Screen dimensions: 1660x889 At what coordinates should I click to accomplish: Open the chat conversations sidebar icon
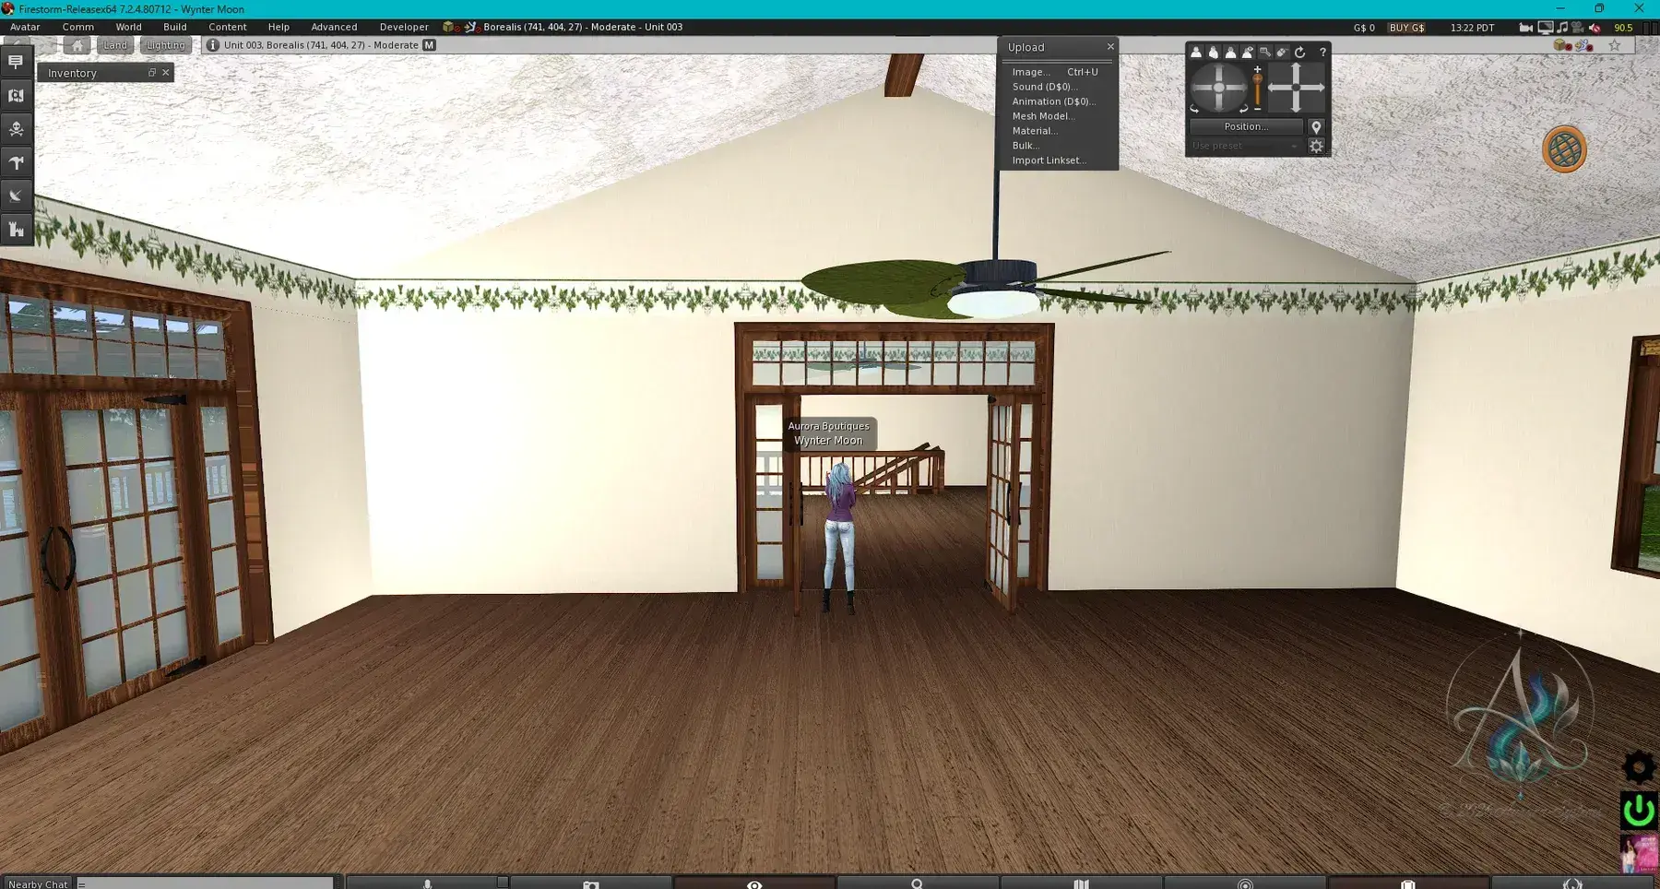(x=16, y=62)
